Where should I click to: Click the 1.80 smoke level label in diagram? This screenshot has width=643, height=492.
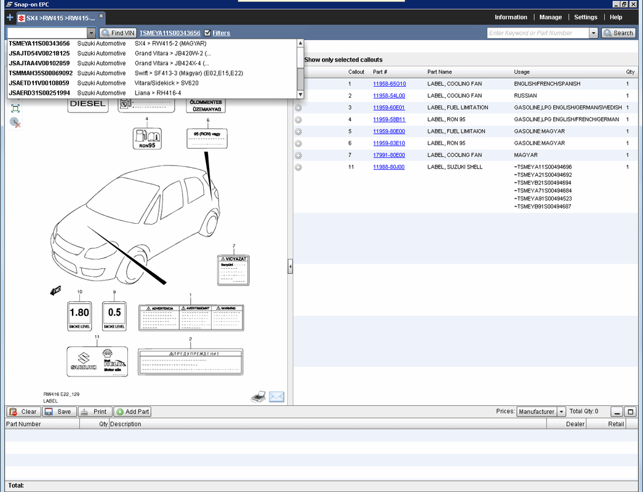tap(79, 317)
